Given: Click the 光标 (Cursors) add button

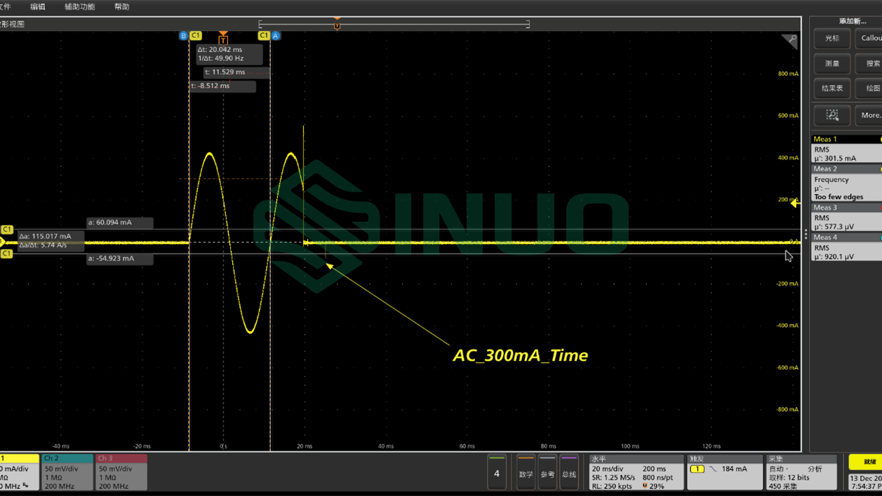Looking at the screenshot, I should (831, 39).
